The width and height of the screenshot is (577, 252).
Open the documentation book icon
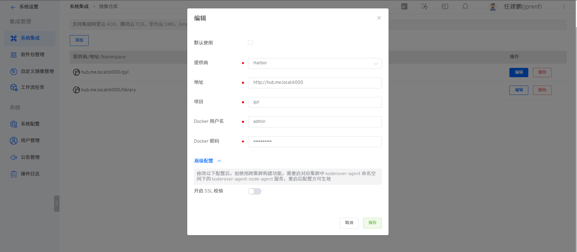445,7
